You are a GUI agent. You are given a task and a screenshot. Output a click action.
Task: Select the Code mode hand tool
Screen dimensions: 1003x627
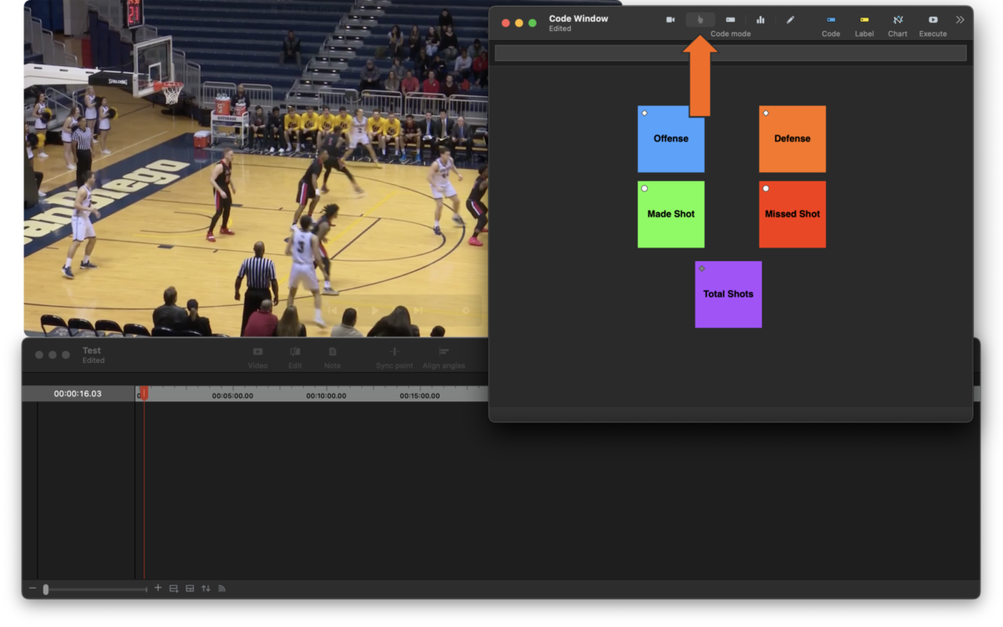pyautogui.click(x=700, y=19)
